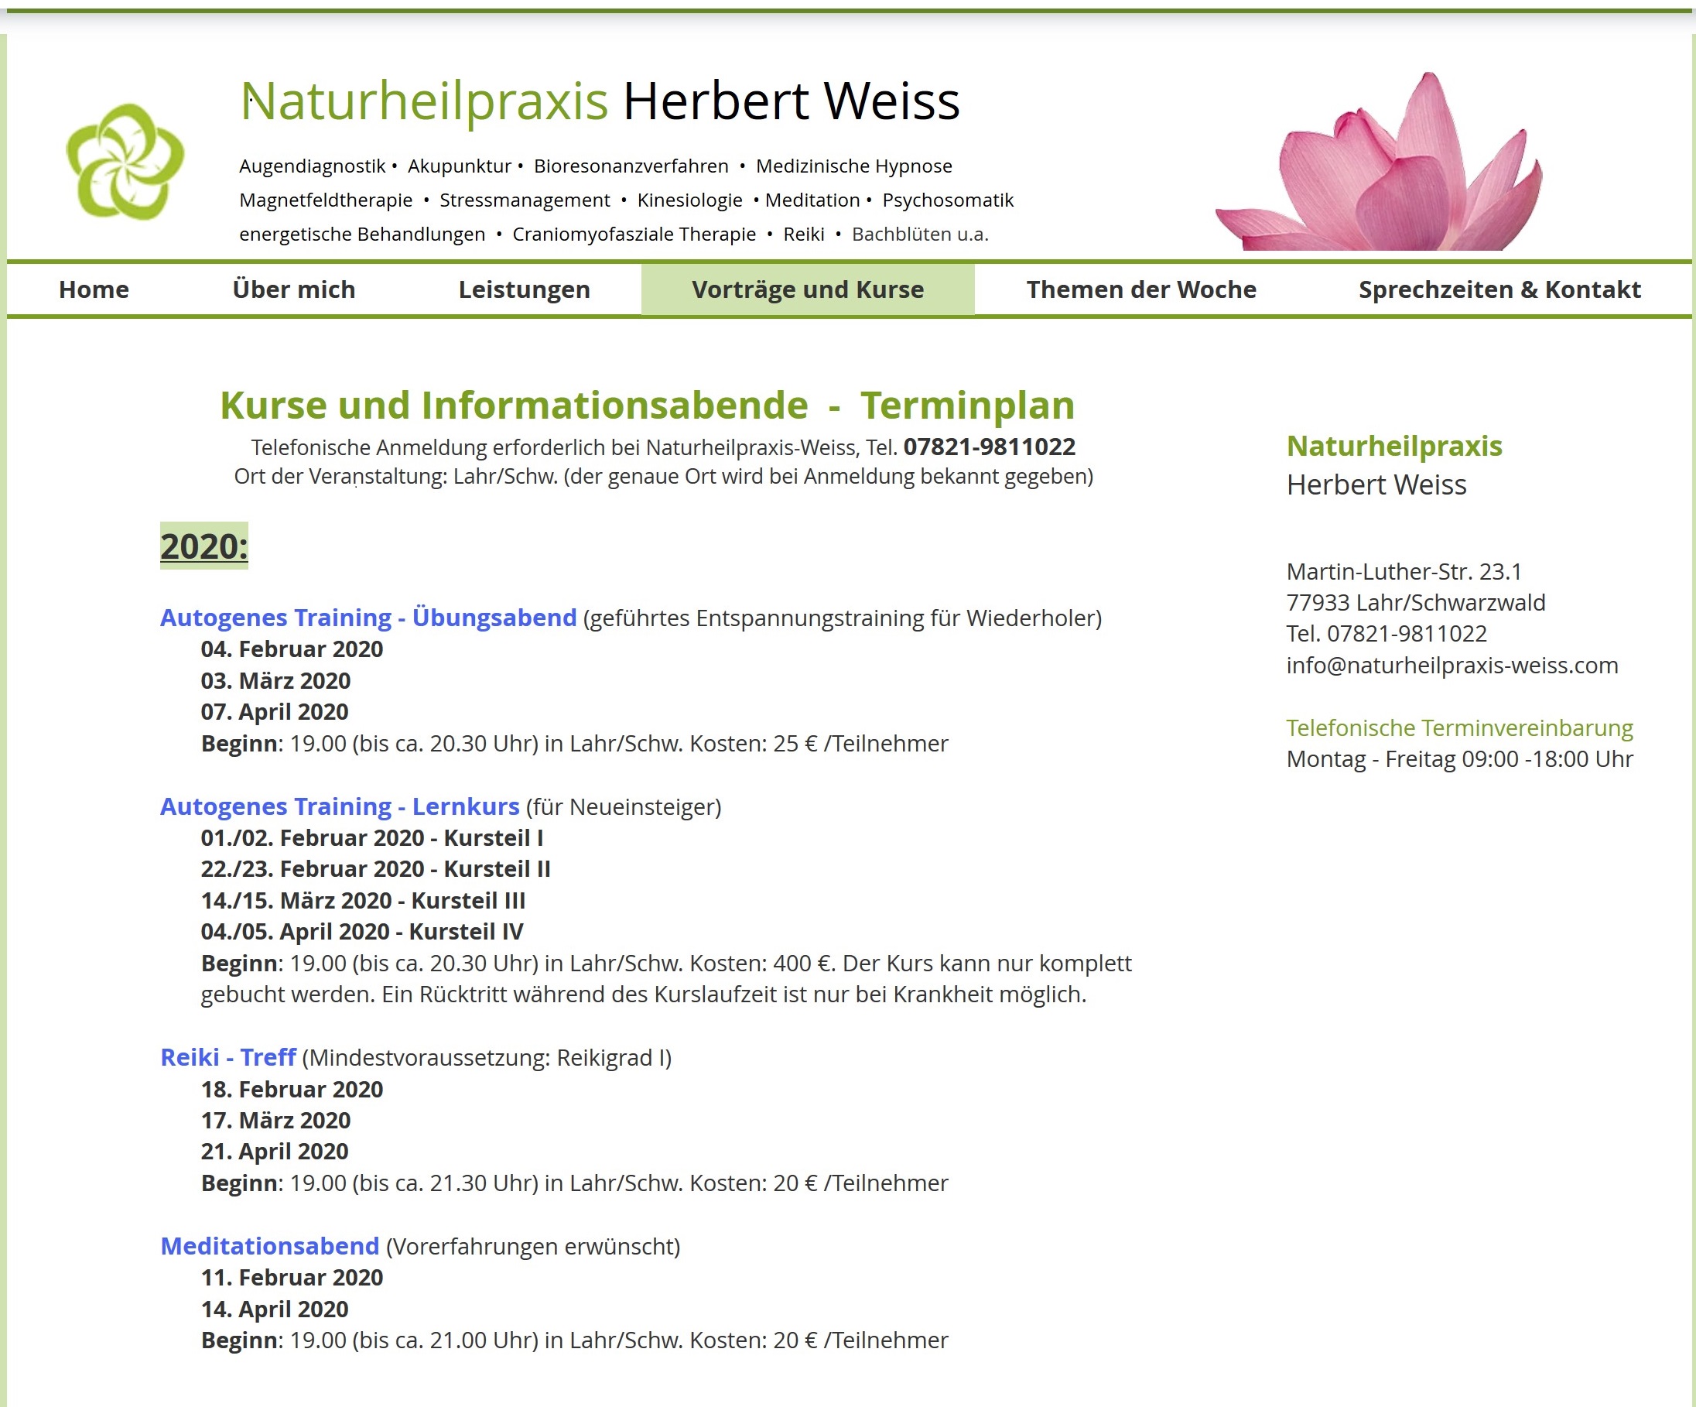Click the highlighted 2020 year heading
Screen dimensions: 1696x1407
point(203,546)
